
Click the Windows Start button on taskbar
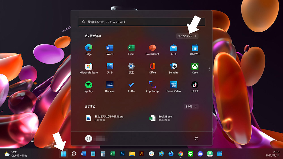[x=64, y=154]
